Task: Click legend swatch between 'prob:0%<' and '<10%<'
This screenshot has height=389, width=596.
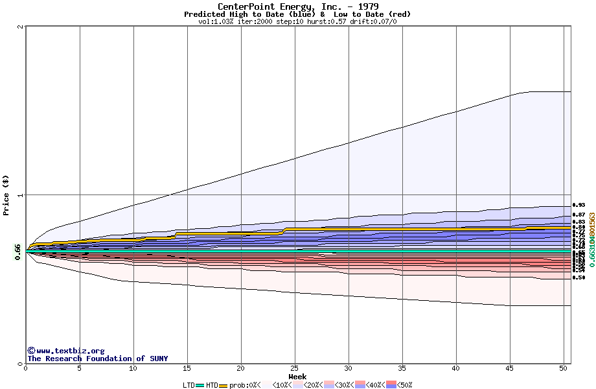Action: (267, 385)
